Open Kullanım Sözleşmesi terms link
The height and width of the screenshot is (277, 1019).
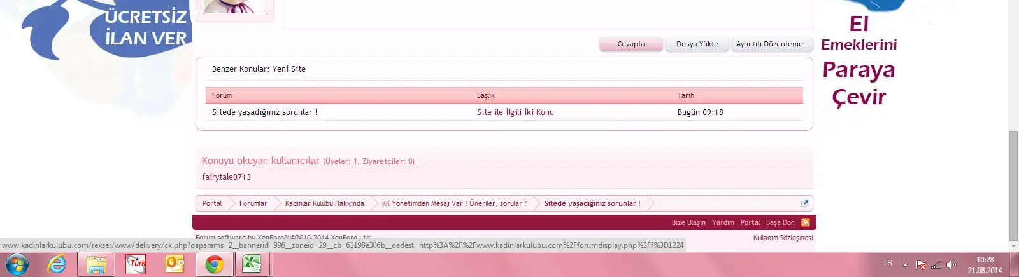(783, 238)
